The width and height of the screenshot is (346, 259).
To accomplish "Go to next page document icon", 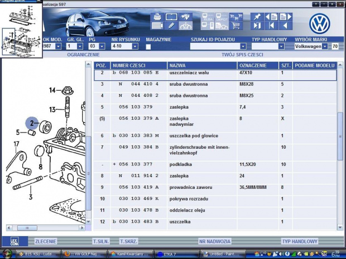I will (x=286, y=17).
